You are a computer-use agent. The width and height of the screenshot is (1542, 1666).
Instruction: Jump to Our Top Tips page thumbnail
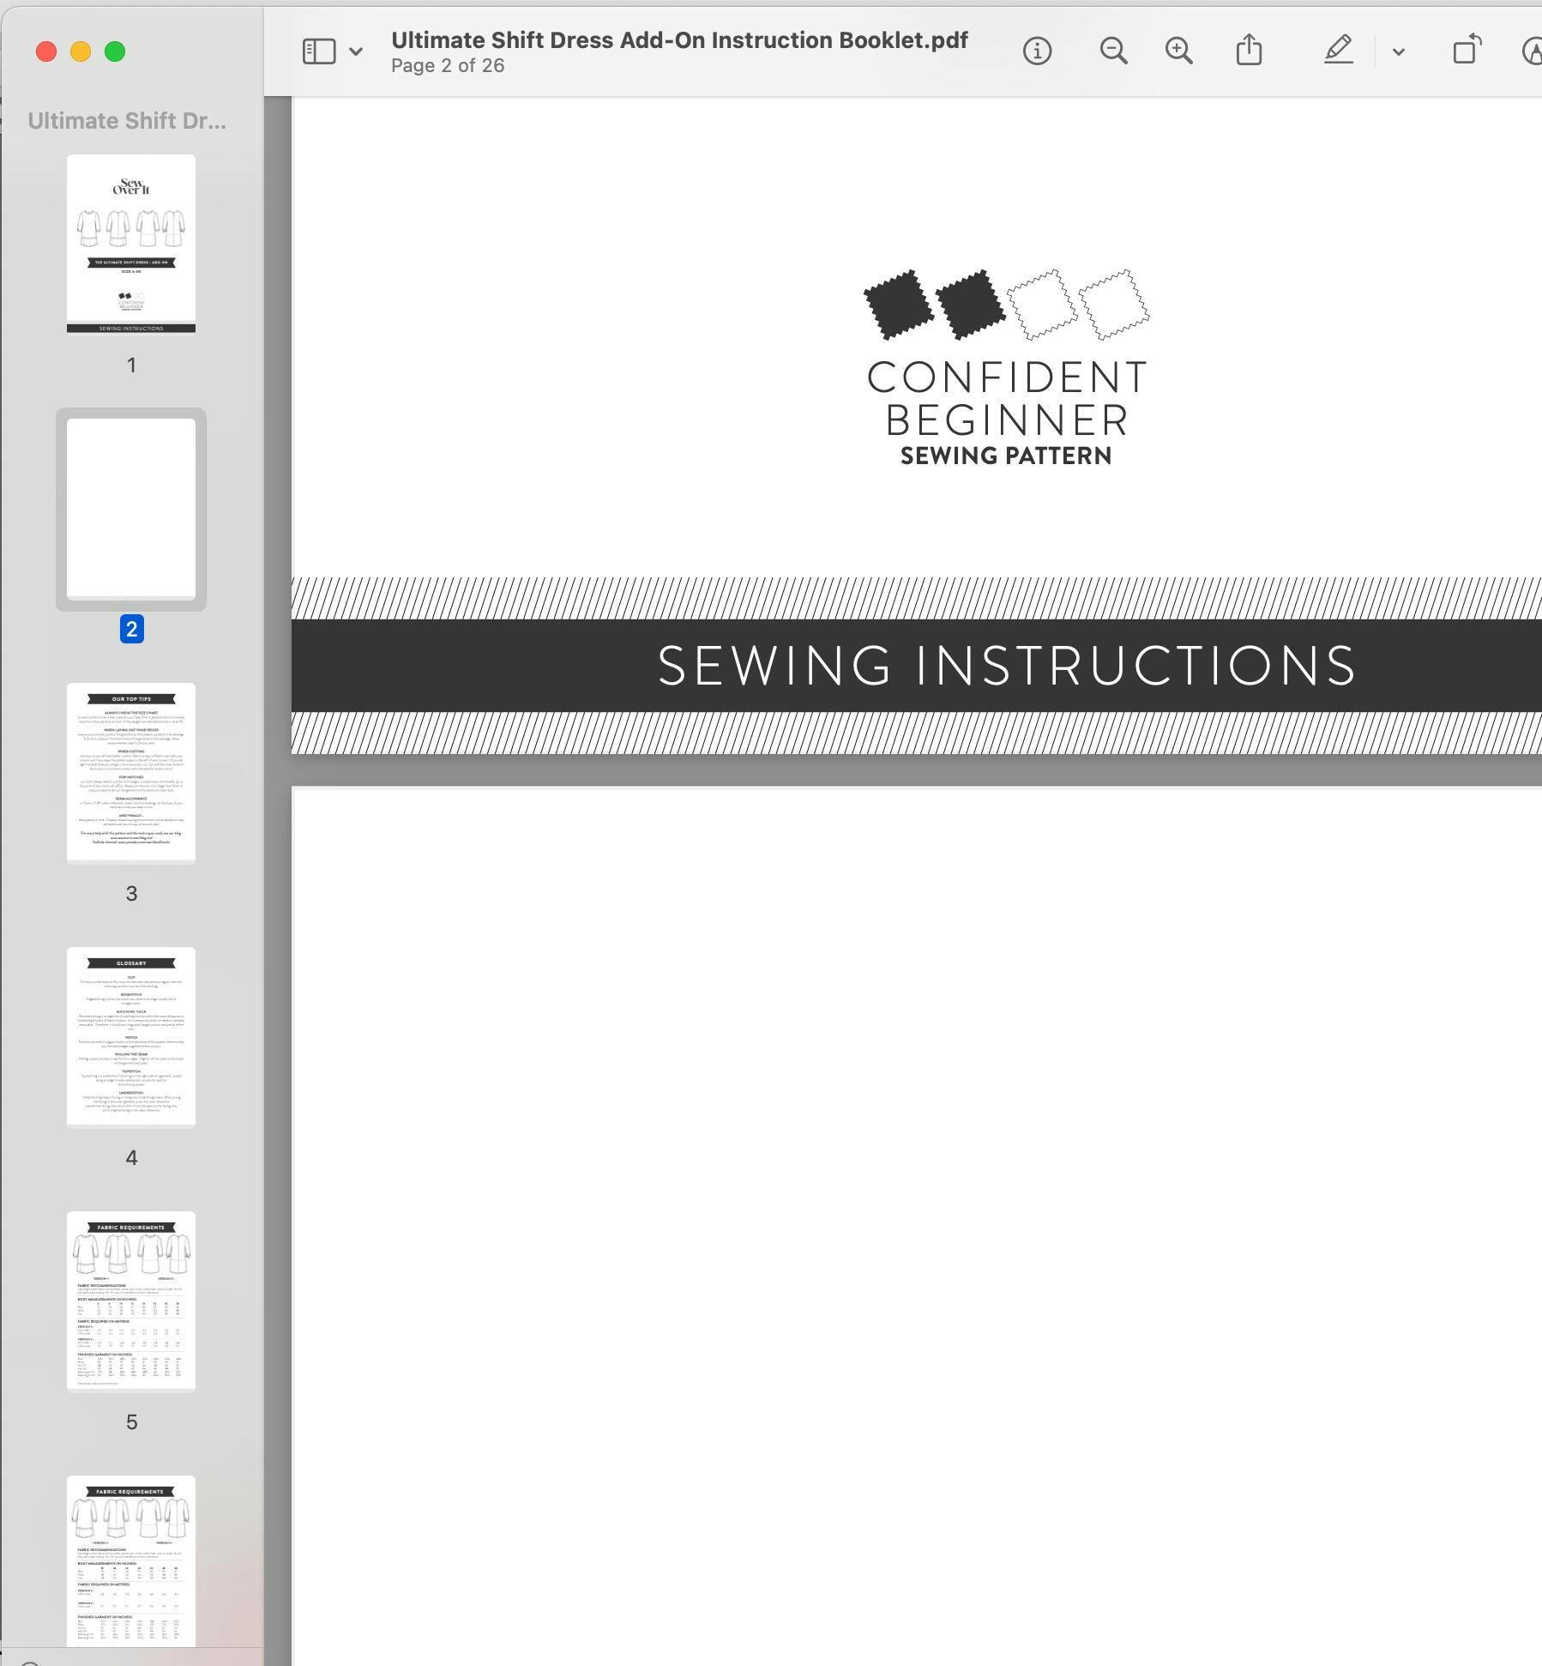click(x=131, y=772)
